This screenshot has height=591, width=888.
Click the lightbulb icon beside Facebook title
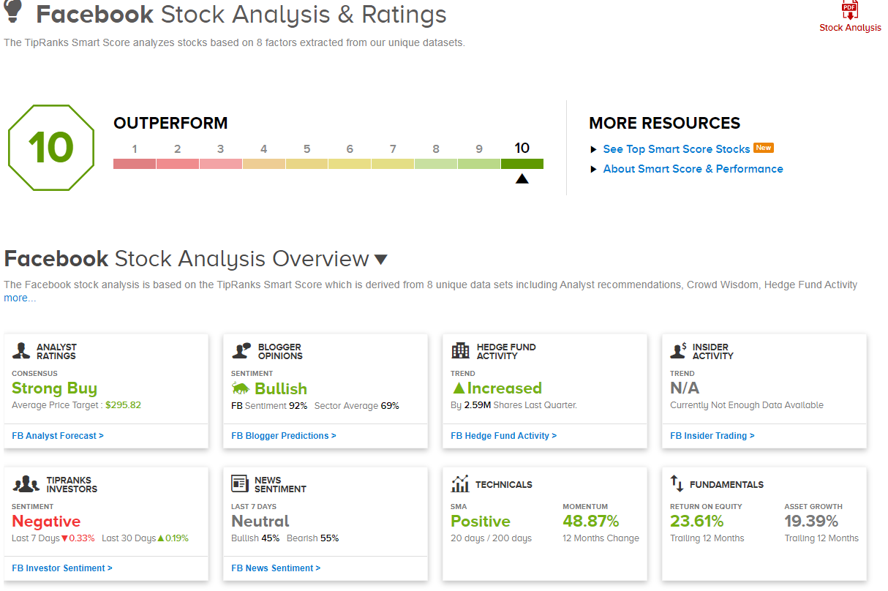click(x=14, y=12)
